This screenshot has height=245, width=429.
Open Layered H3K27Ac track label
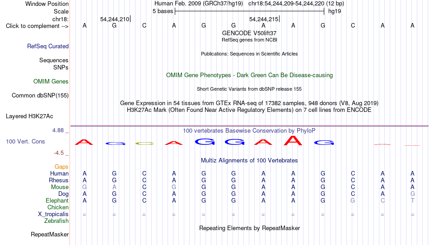29,116
